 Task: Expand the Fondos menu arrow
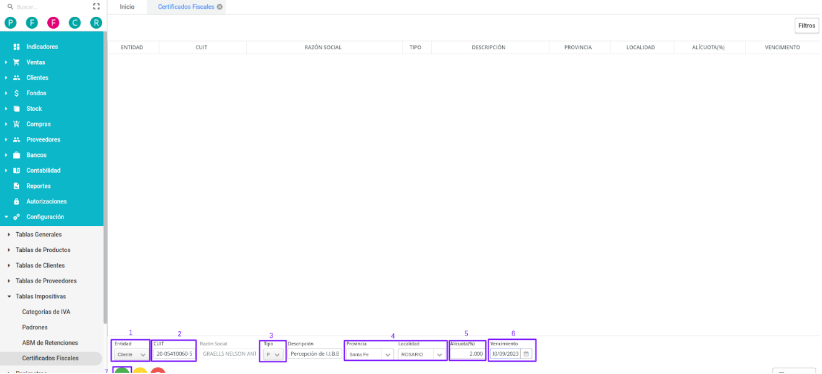pyautogui.click(x=6, y=93)
